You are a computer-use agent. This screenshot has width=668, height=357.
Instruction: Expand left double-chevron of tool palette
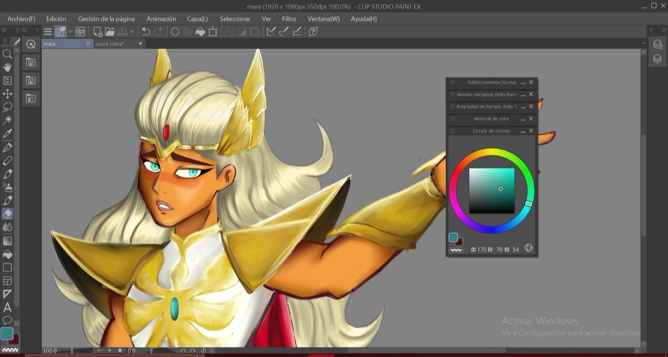tap(4, 29)
